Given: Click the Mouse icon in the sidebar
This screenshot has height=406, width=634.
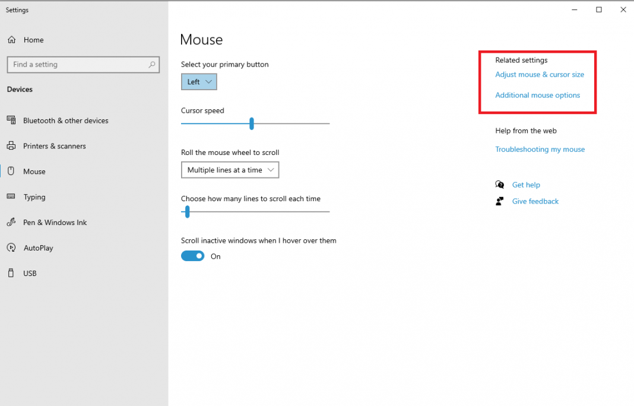Looking at the screenshot, I should pyautogui.click(x=11, y=171).
